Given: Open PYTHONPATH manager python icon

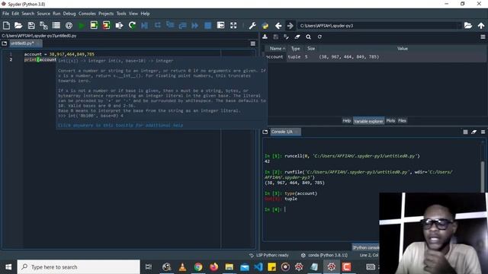Looking at the screenshot, I should click(x=265, y=25).
